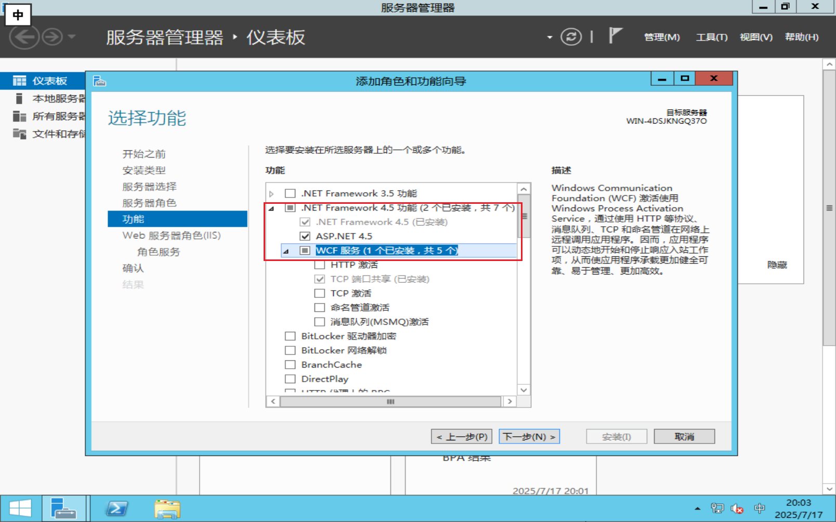Expand the .NET Framework 3.5 功能 node
836x522 pixels.
(272, 193)
